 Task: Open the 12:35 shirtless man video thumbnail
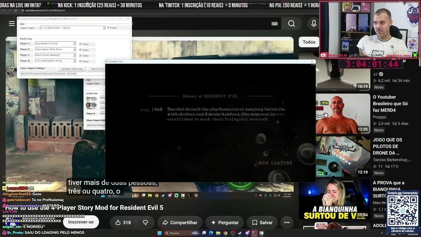coord(343,113)
